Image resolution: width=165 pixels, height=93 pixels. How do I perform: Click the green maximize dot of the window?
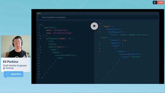[40, 13]
